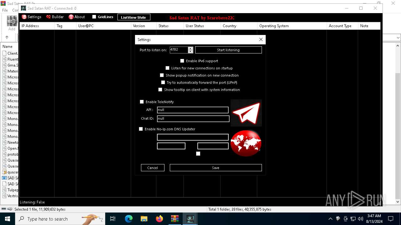The image size is (401, 225).
Task: Toggle the GridLines checkbox in main toolbar
Action: (94, 17)
